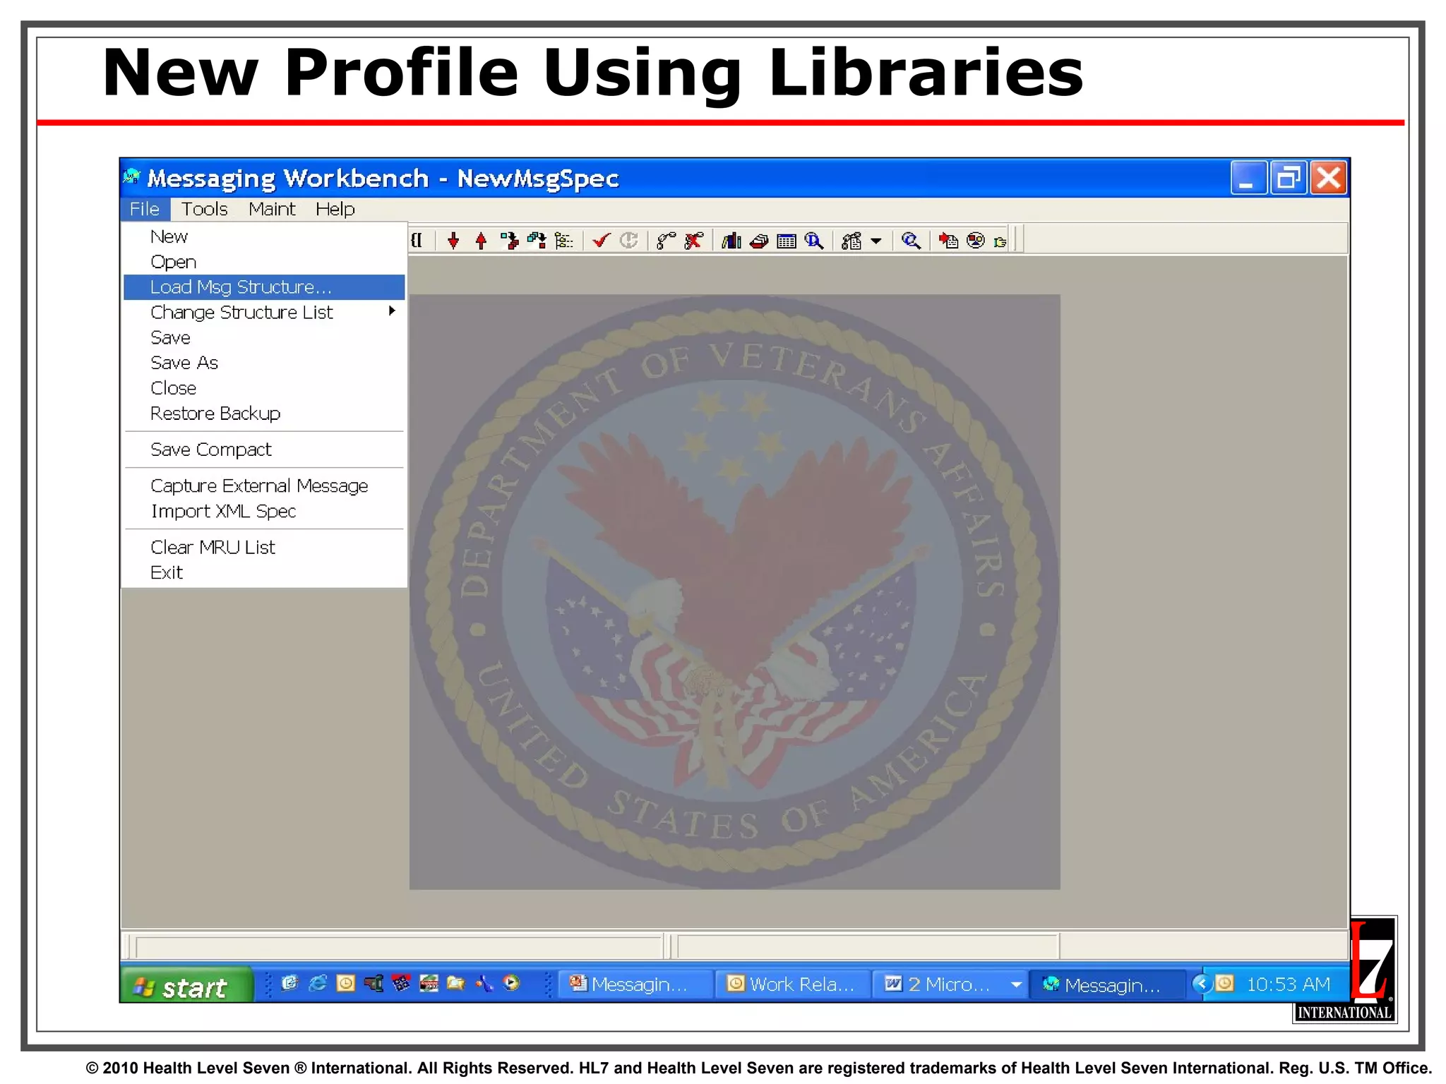This screenshot has width=1446, height=1084.
Task: Click active Messagin... workbench taskbar button
Action: [1107, 984]
